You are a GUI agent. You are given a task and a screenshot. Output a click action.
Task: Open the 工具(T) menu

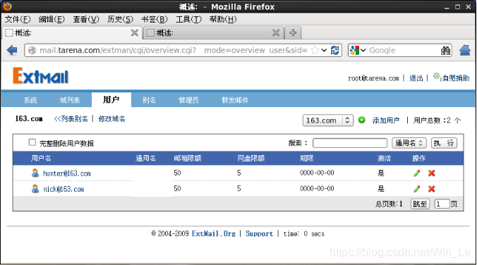188,20
